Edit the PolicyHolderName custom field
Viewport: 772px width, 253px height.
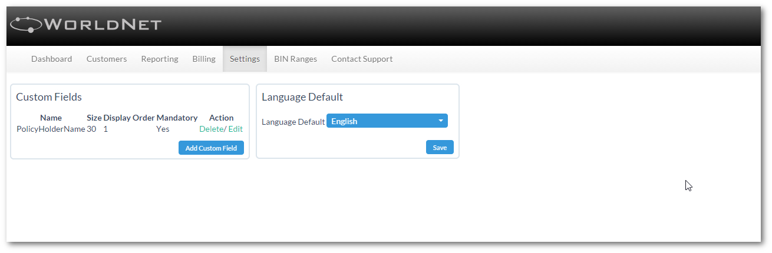235,129
